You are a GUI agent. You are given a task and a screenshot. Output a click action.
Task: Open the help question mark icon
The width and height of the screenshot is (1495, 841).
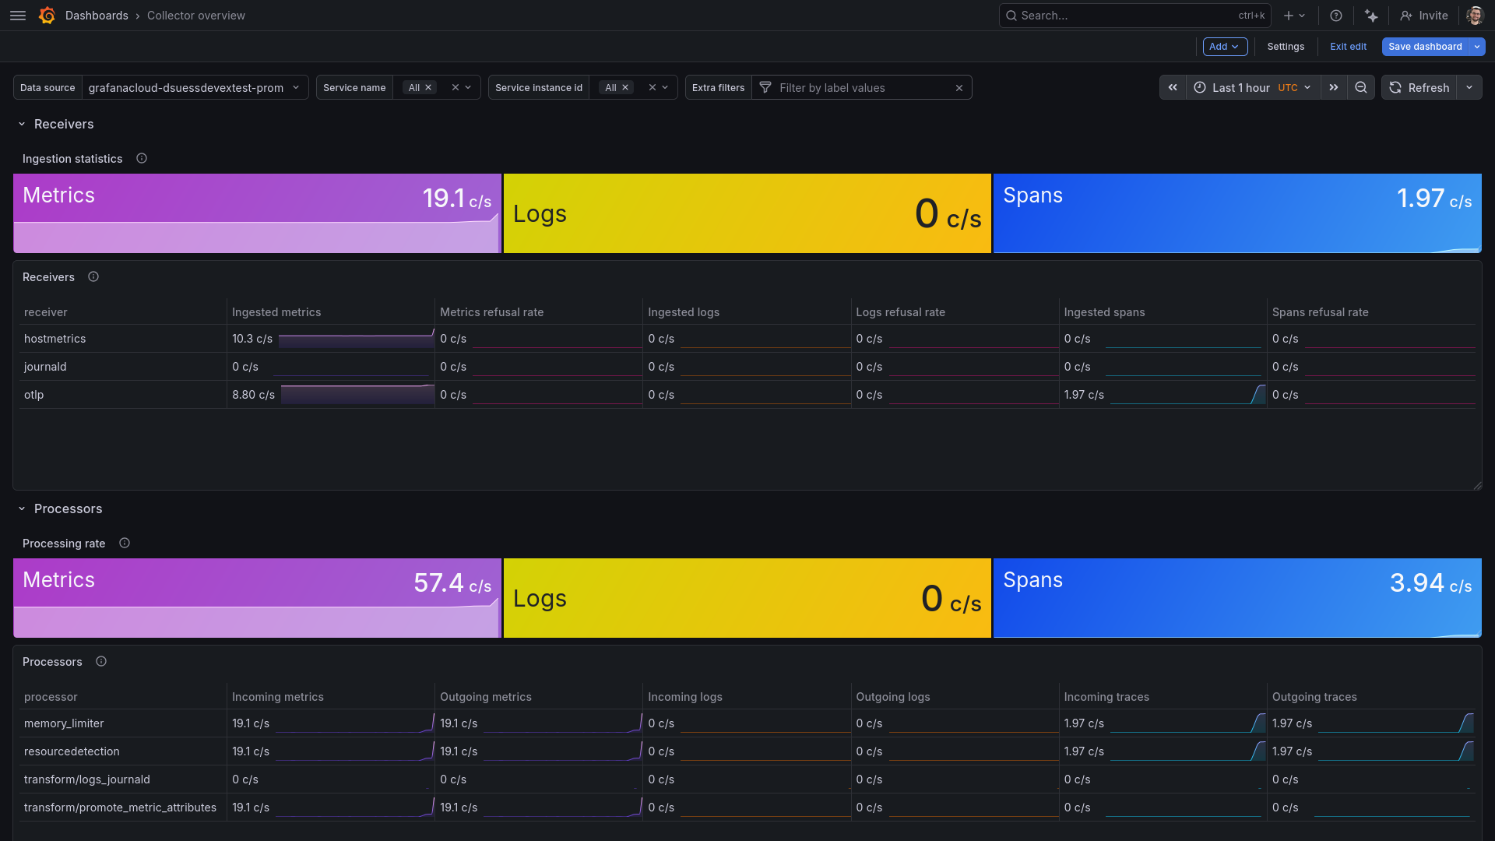coord(1336,16)
